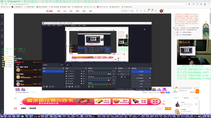211x118 pixels.
Task: Click the browser back arrow
Action: coord(2,4)
